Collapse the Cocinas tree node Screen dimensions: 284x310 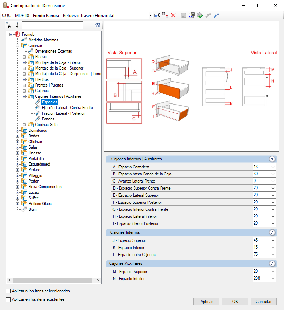[x=17, y=46]
